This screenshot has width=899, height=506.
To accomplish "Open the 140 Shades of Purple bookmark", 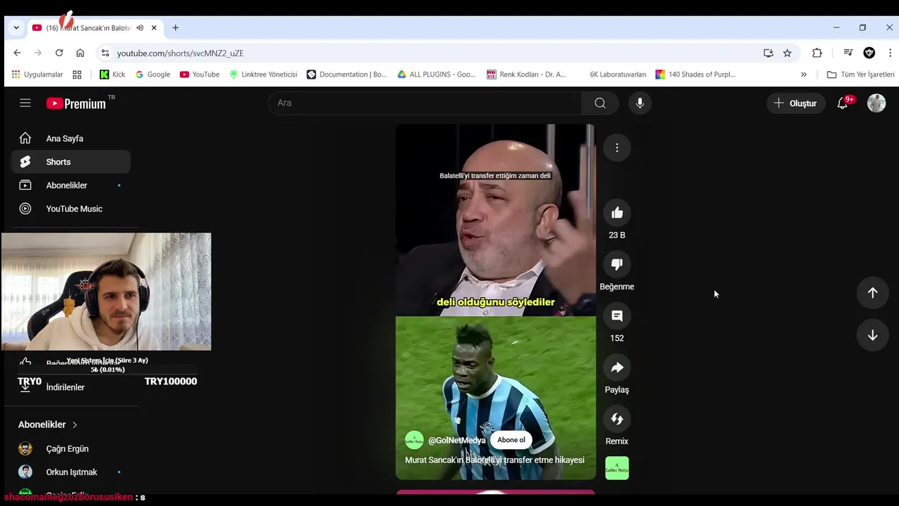I will pyautogui.click(x=695, y=74).
